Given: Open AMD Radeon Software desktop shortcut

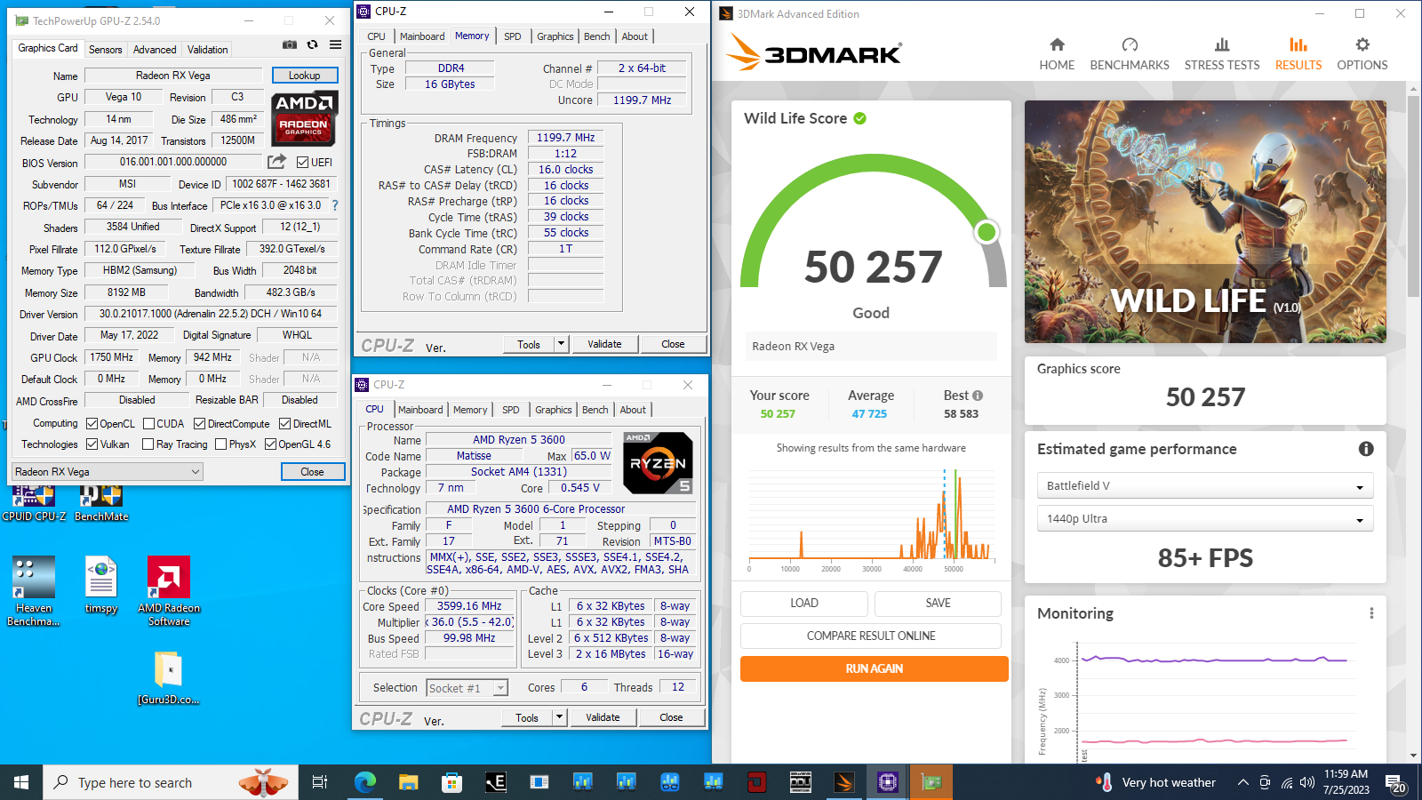Looking at the screenshot, I should pos(169,591).
